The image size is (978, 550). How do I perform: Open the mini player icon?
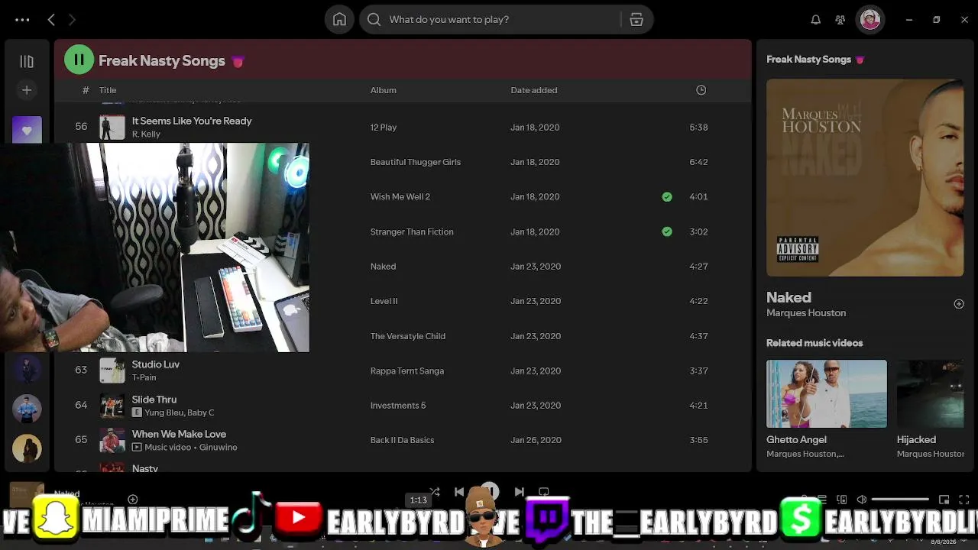click(944, 500)
